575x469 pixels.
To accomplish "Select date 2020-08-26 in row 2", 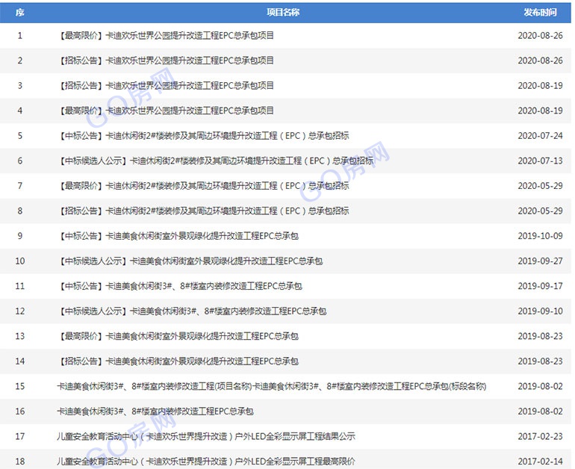I will coord(540,60).
